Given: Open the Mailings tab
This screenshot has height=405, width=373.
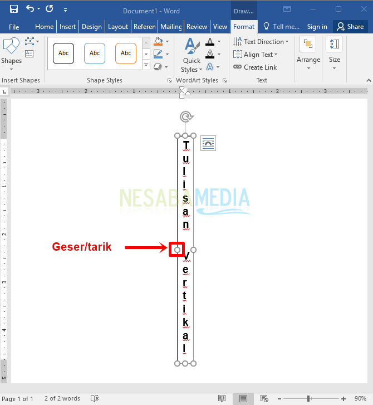Looking at the screenshot, I should [x=171, y=27].
